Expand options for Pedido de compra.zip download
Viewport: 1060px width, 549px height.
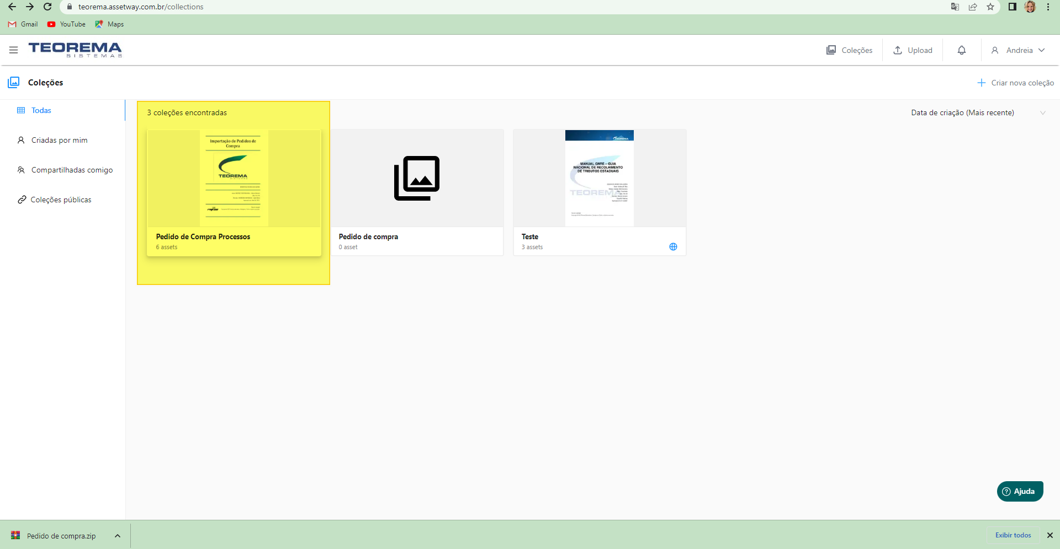point(118,536)
